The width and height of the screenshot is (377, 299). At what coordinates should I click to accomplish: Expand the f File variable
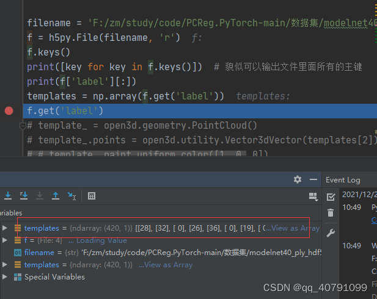(x=4, y=240)
